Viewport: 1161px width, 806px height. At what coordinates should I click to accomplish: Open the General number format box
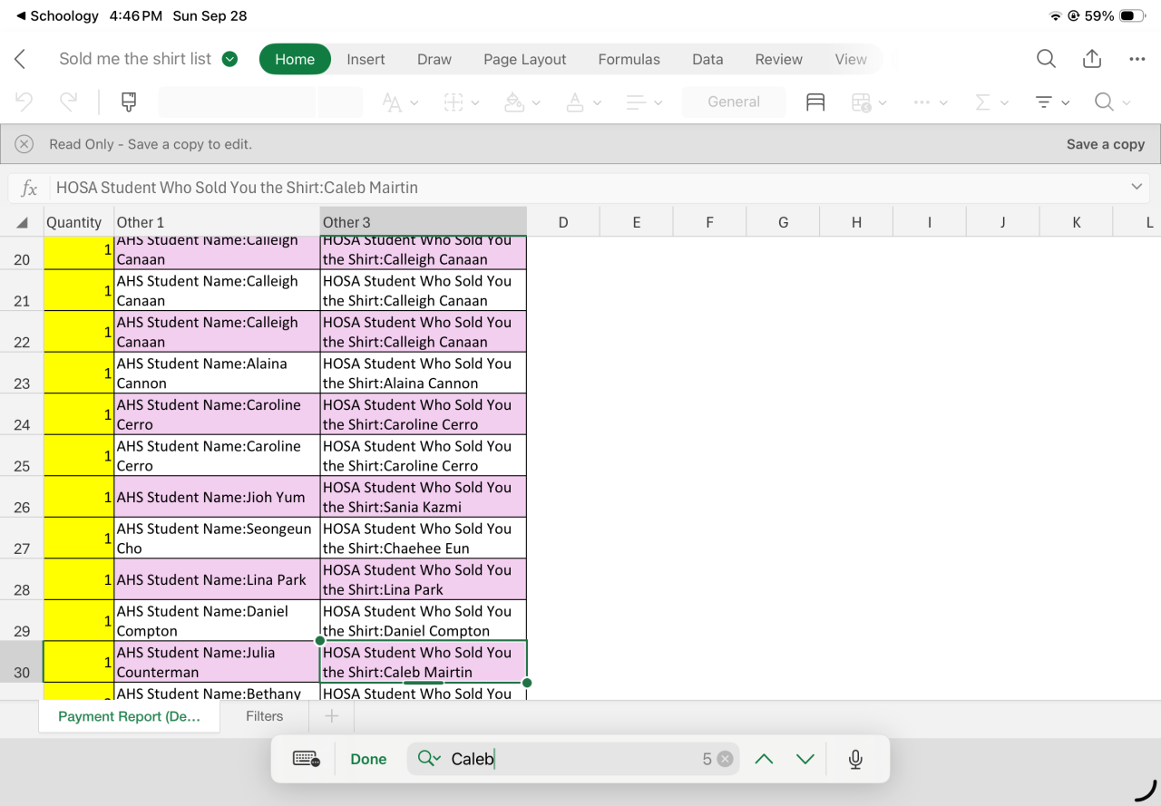[x=734, y=102]
